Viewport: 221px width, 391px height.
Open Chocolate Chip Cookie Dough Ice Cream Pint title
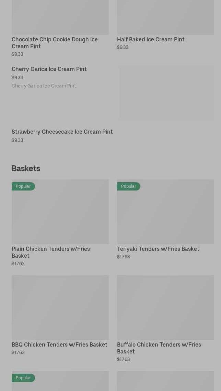tap(55, 43)
